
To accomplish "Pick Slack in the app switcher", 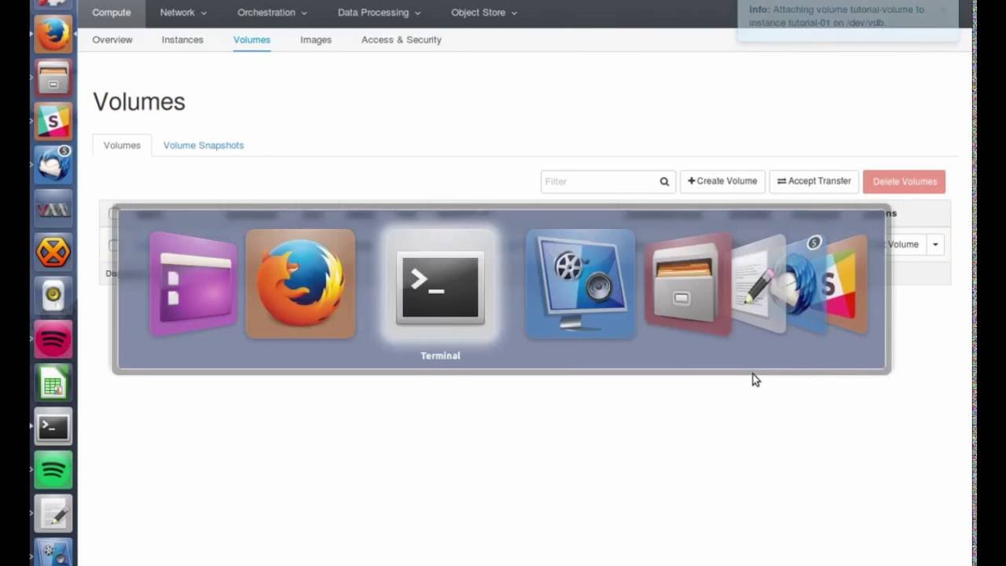I will [x=844, y=284].
